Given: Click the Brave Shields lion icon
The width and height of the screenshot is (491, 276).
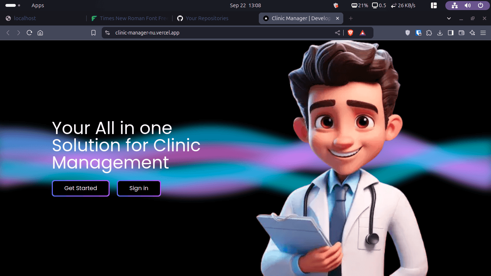Looking at the screenshot, I should click(350, 33).
